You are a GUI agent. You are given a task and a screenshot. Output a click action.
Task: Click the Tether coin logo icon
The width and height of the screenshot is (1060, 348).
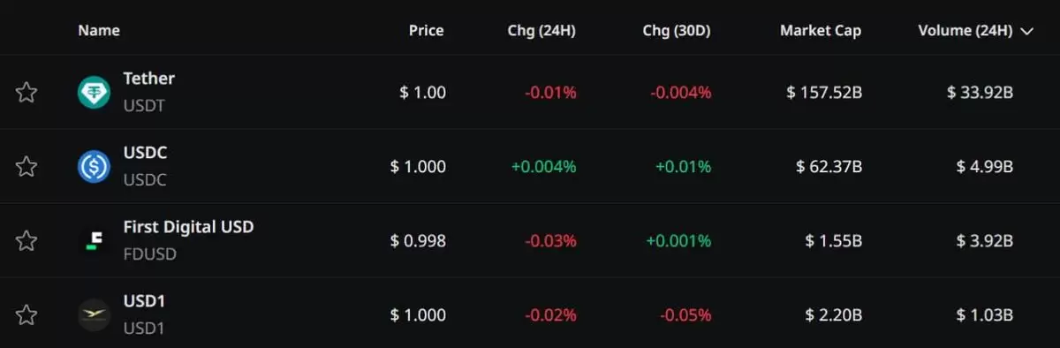coord(95,92)
